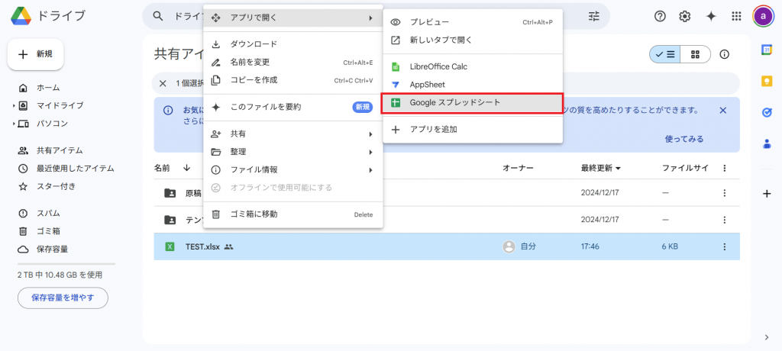782x351 pixels.
Task: Click 保存容量を増やす button
Action: pyautogui.click(x=63, y=298)
